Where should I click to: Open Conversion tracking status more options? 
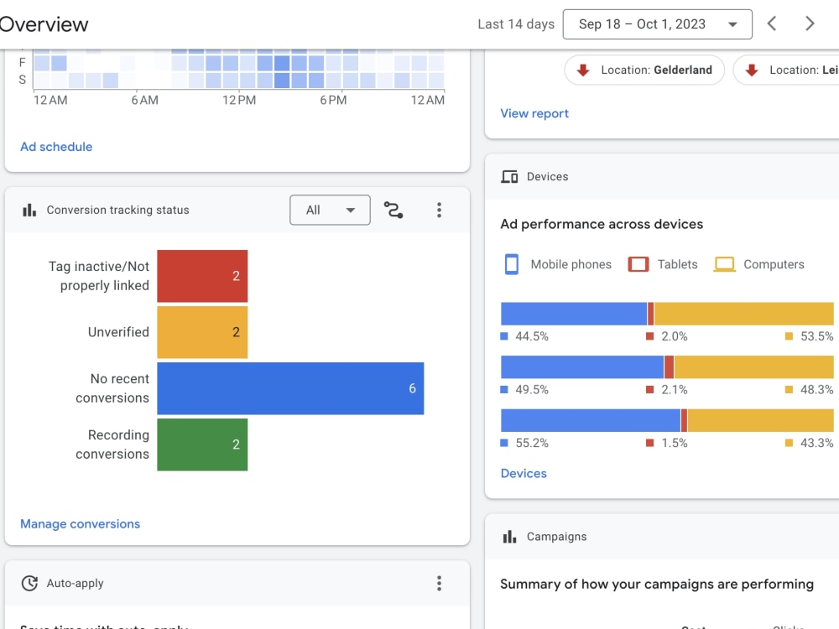[439, 210]
